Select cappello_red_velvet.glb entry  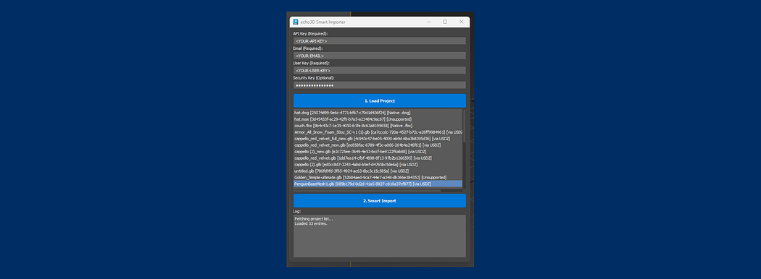[x=378, y=158]
